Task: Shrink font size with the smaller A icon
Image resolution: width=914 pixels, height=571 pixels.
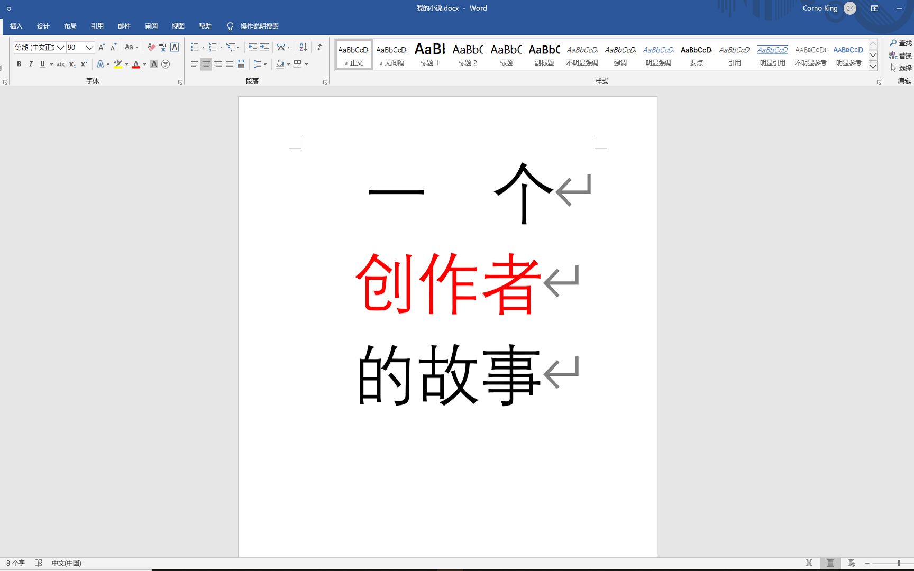Action: pos(113,47)
